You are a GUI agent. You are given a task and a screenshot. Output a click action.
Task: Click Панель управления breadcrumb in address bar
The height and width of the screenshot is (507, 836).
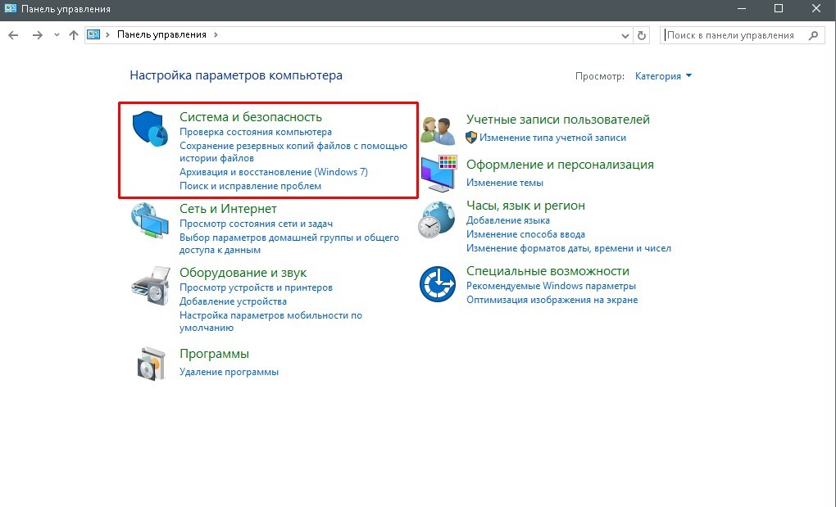click(161, 34)
